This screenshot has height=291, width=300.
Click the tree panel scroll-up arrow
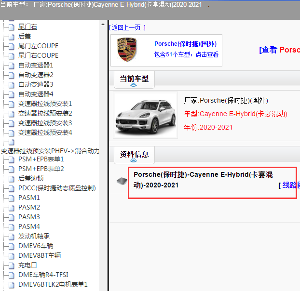(x=103, y=24)
